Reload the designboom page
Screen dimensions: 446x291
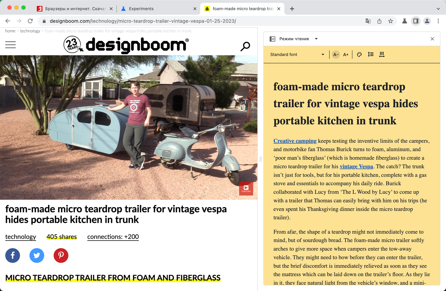point(30,21)
